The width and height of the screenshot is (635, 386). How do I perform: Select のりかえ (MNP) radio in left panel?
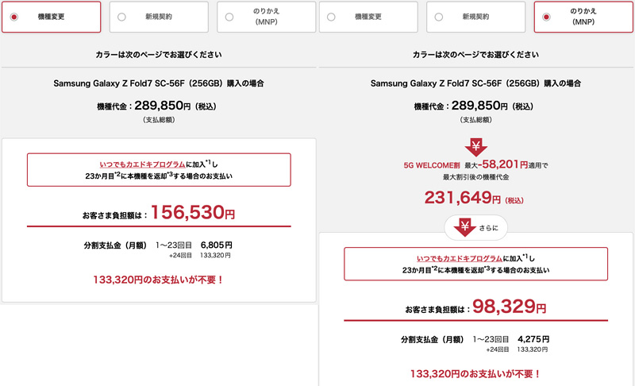(229, 17)
